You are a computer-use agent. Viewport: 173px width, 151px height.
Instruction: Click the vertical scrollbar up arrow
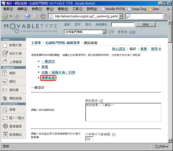tap(170, 23)
